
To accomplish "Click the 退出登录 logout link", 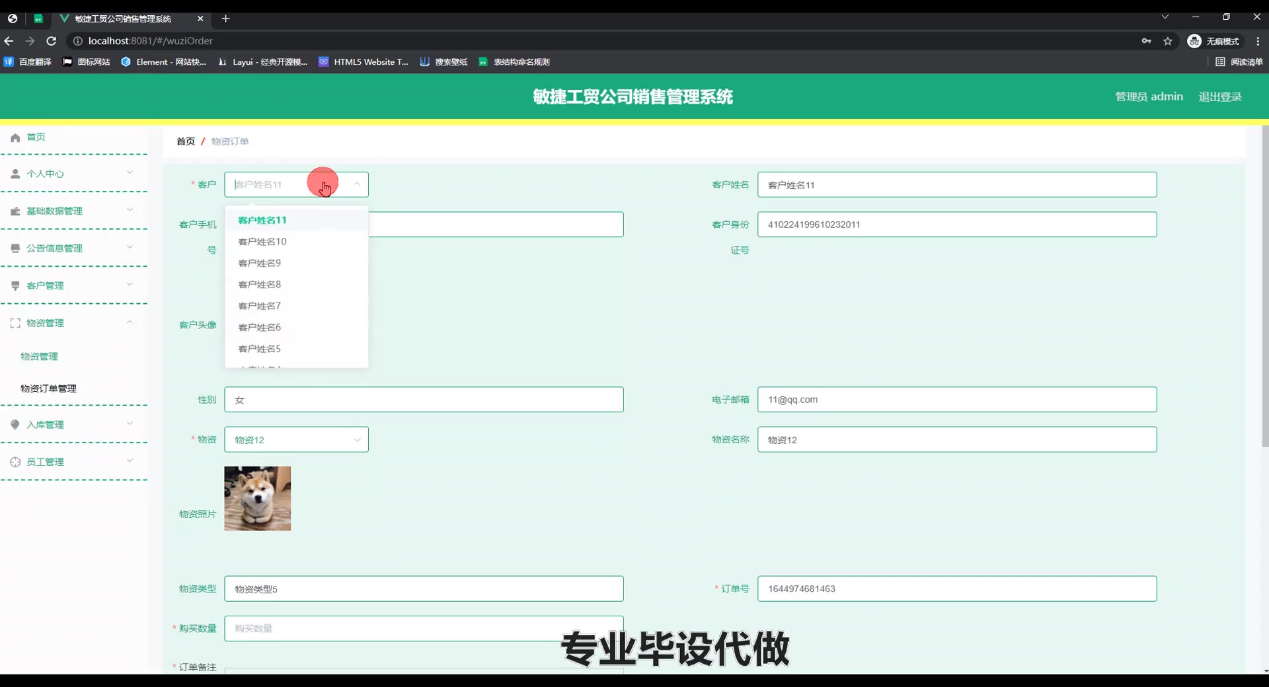I will tap(1220, 96).
